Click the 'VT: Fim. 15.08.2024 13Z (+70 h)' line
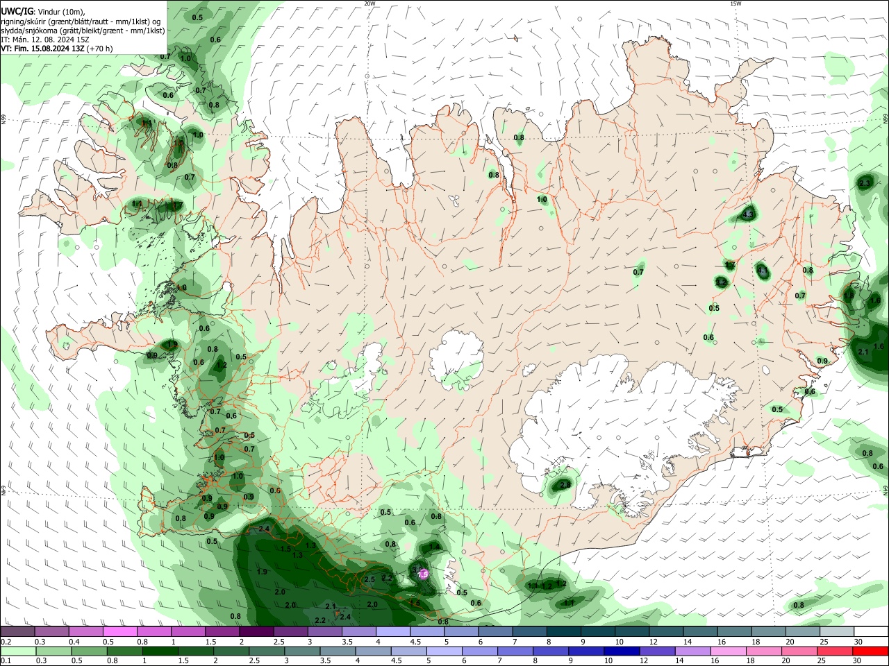Image resolution: width=889 pixels, height=666 pixels. tap(57, 49)
